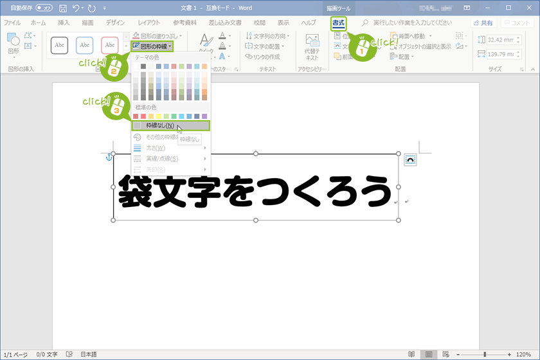Switch to the 挿入 tab

click(64, 22)
